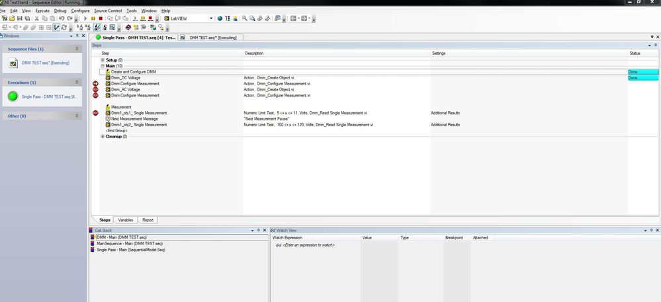Image resolution: width=661 pixels, height=302 pixels.
Task: Click the purple book icon in second toolbar
Action: 128,27
